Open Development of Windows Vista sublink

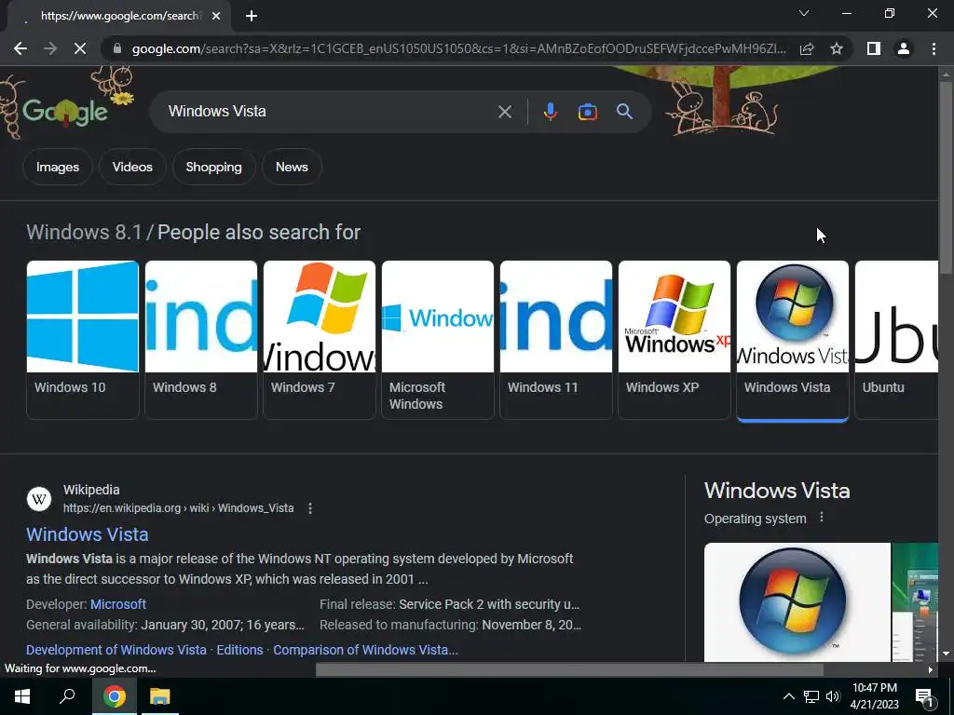tap(116, 650)
